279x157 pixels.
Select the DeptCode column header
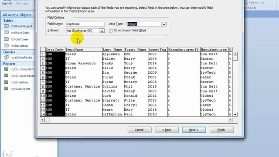[55, 49]
